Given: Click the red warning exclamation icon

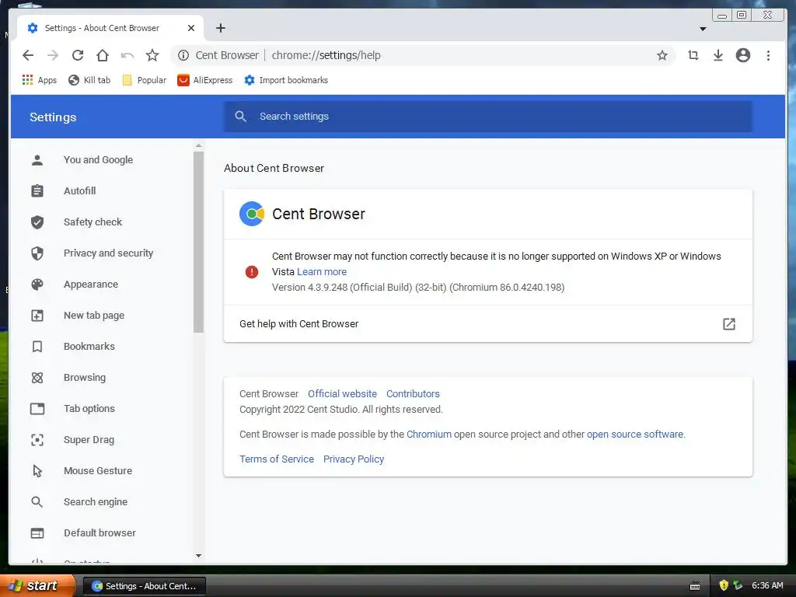Looking at the screenshot, I should pos(252,272).
